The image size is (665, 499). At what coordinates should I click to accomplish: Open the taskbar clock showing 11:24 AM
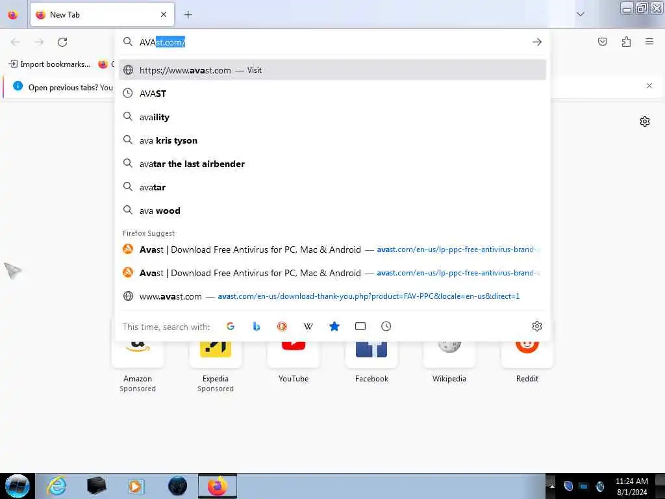[631, 486]
